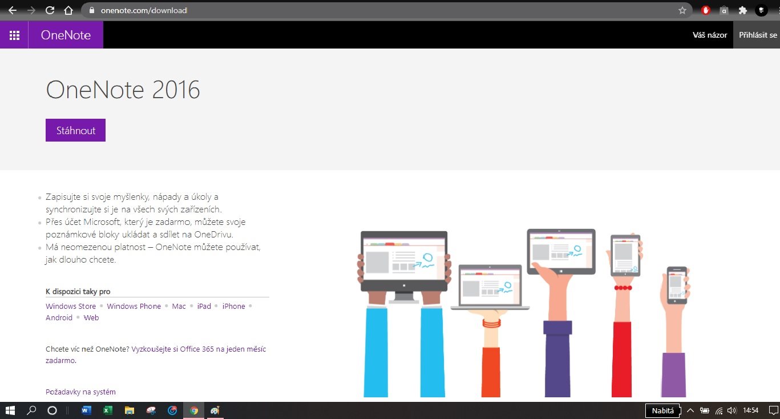Open the Snipping Tool taskbar icon
This screenshot has width=780, height=419.
pos(151,410)
